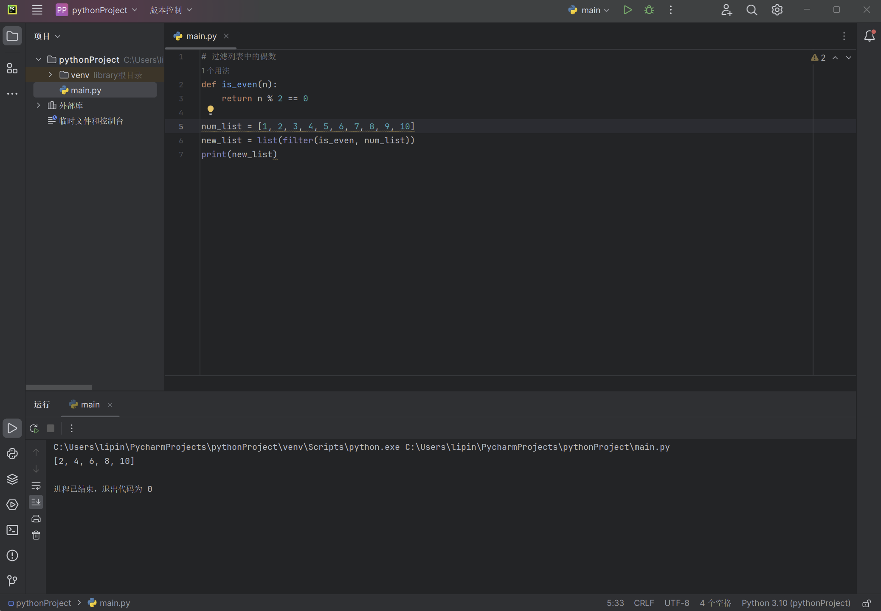Open editor tab options menu
The width and height of the screenshot is (881, 611).
click(x=844, y=36)
